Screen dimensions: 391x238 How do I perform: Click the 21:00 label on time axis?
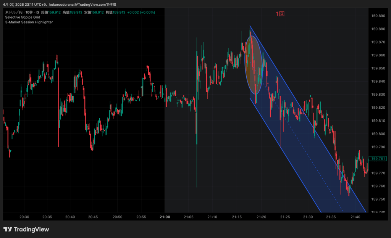coord(165,217)
